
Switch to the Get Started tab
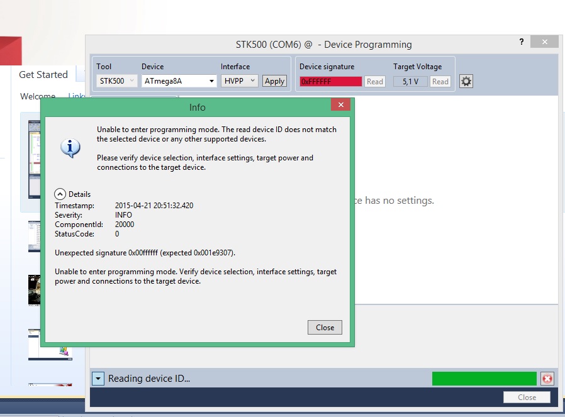pyautogui.click(x=43, y=75)
